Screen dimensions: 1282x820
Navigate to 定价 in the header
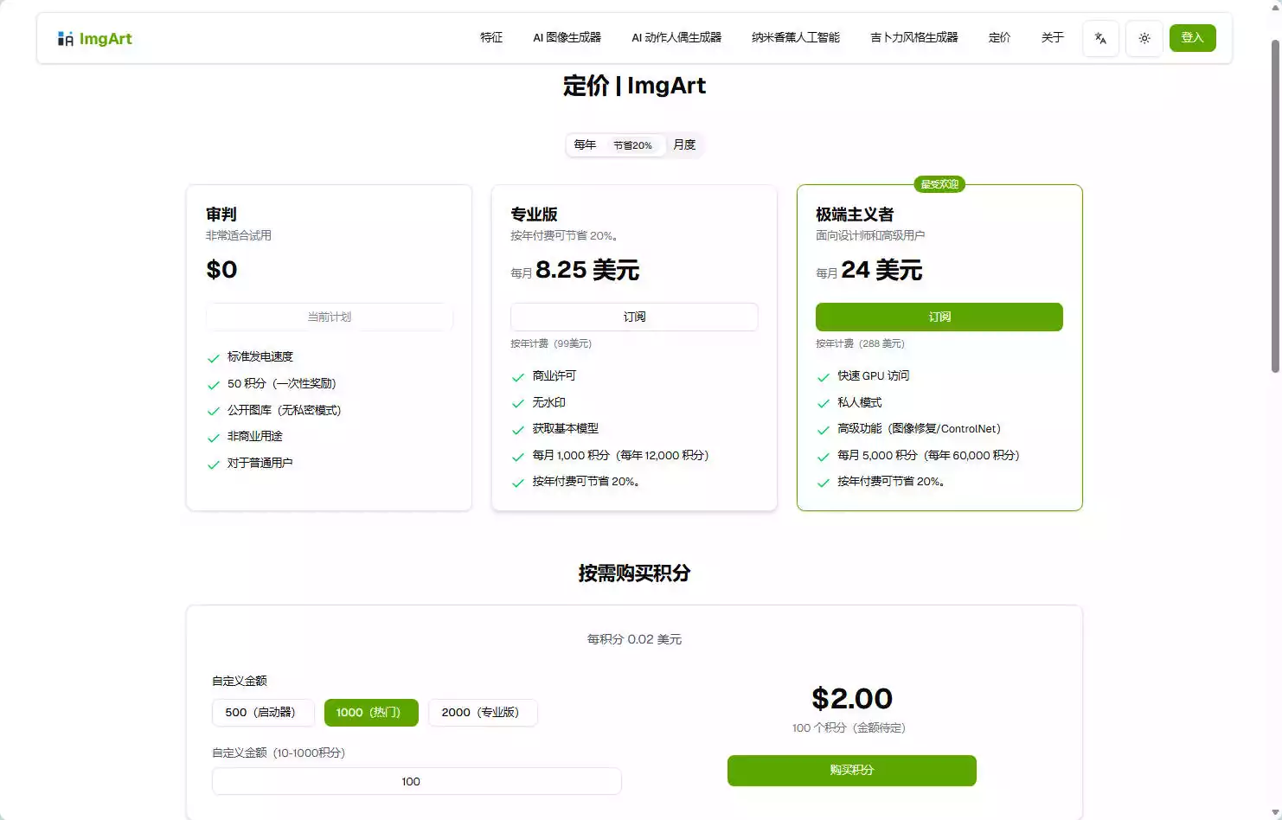pyautogui.click(x=999, y=38)
